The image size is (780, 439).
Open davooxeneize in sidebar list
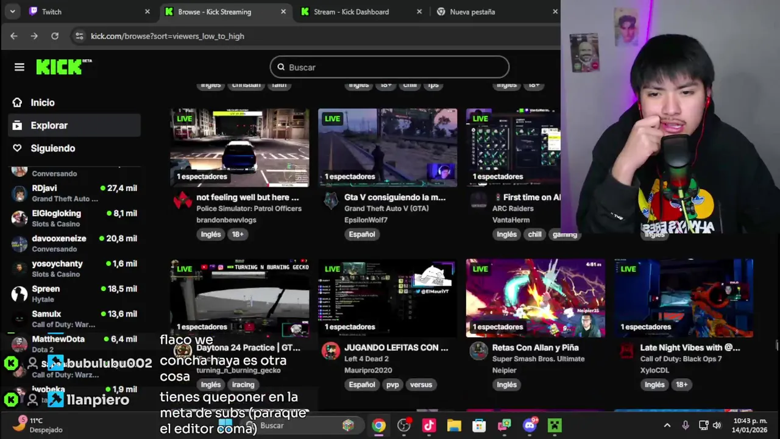click(x=74, y=243)
